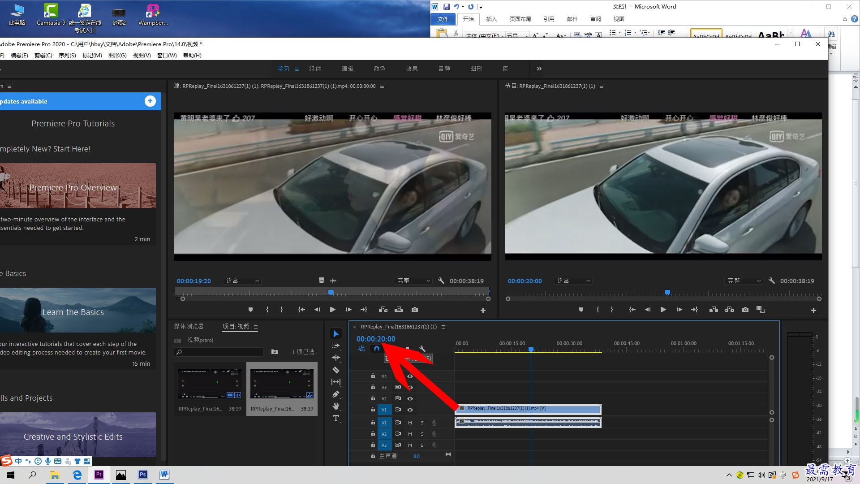Open source monitor playback resolution dropdown
The height and width of the screenshot is (484, 860).
pos(413,281)
